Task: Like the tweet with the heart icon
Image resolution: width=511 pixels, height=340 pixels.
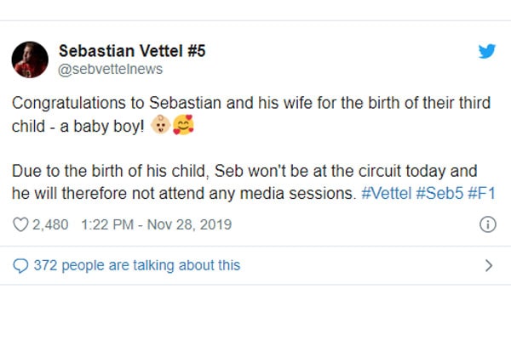Action: [x=20, y=225]
